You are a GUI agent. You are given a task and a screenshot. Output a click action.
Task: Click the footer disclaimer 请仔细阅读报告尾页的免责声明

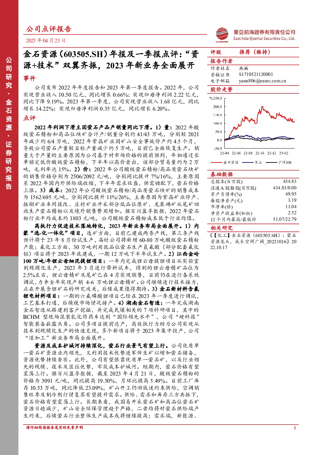click(x=55, y=427)
